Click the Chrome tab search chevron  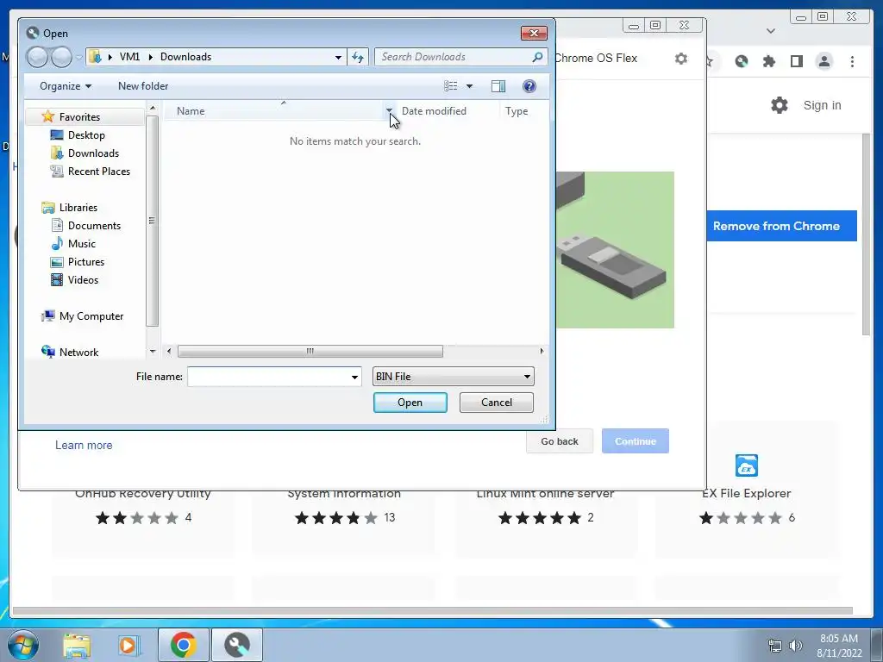pos(771,31)
